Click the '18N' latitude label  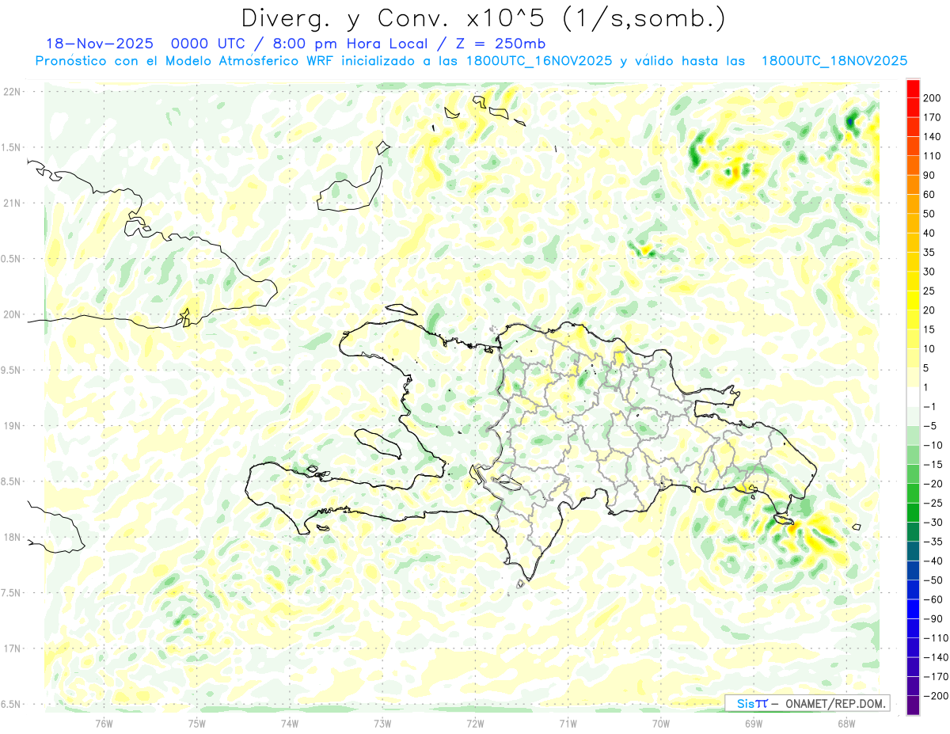pos(13,538)
